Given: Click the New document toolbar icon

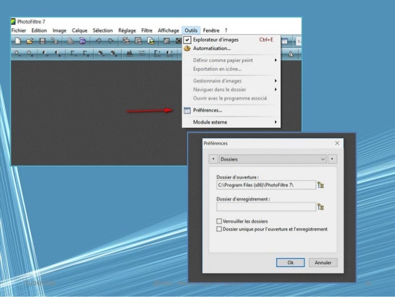Looking at the screenshot, I should 17,41.
